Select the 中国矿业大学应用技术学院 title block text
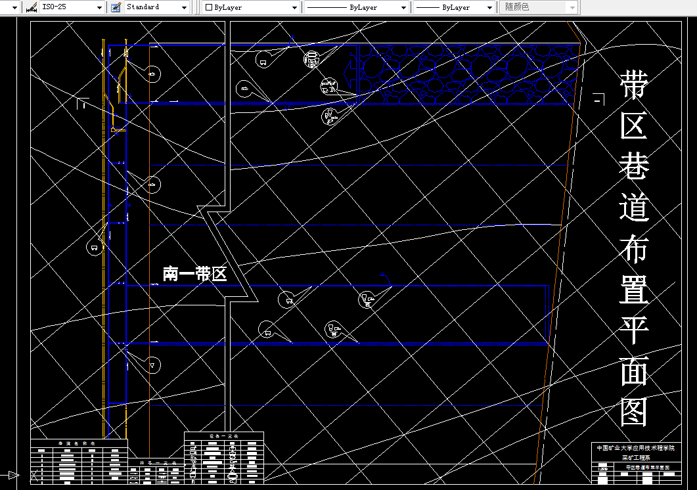The height and width of the screenshot is (490, 697). click(636, 448)
